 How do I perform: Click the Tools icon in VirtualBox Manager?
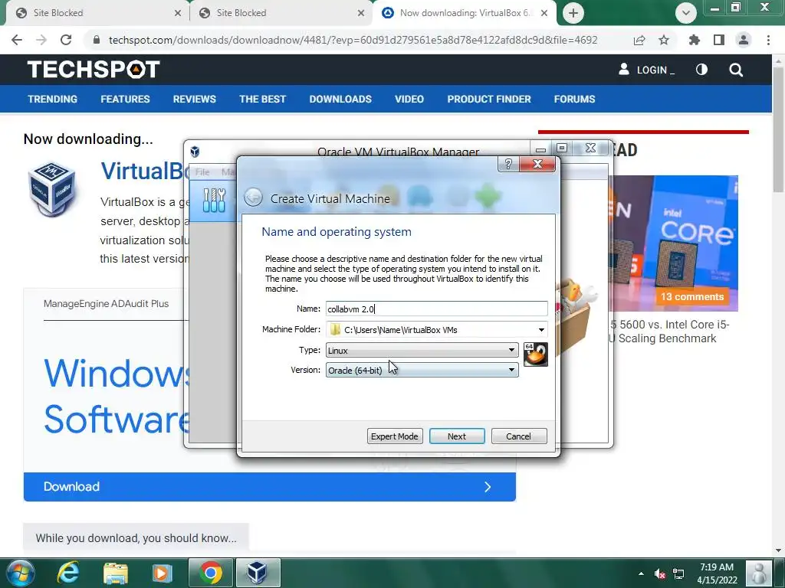[215, 200]
